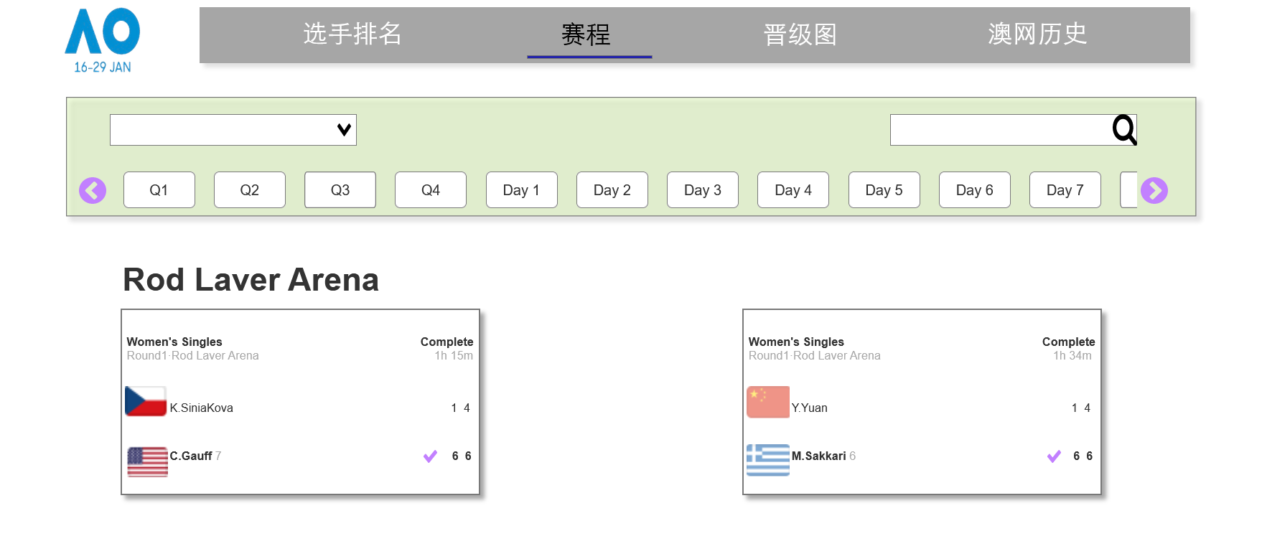
Task: Click the purple right arrow
Action: [x=1154, y=190]
